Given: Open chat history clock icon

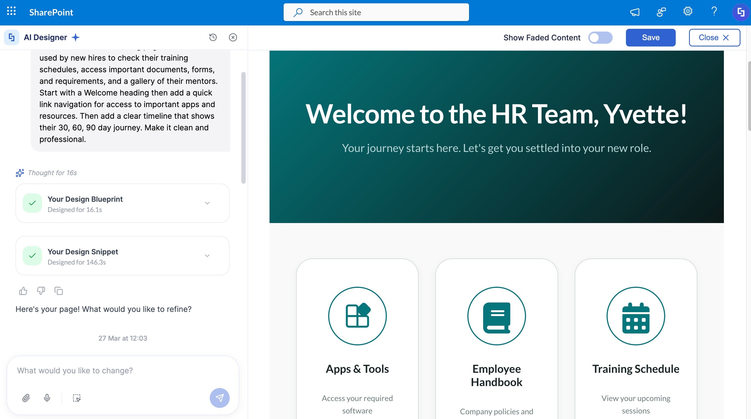Looking at the screenshot, I should 213,37.
